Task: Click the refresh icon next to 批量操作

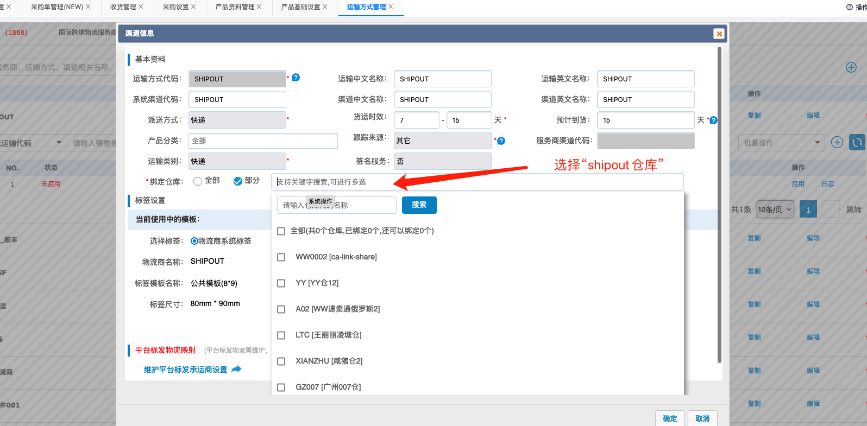Action: click(x=857, y=142)
